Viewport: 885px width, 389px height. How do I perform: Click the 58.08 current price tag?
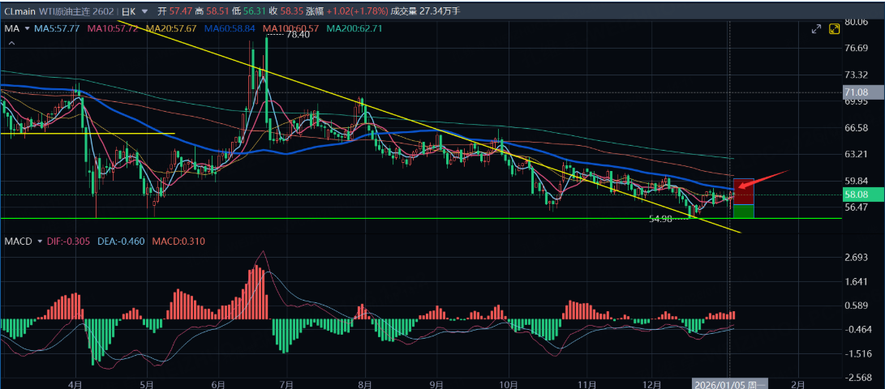click(x=856, y=194)
